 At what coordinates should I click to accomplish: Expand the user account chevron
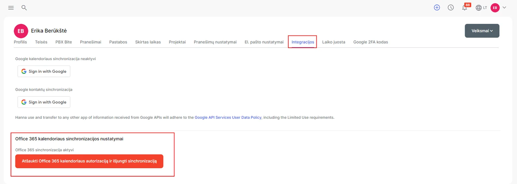(504, 7)
